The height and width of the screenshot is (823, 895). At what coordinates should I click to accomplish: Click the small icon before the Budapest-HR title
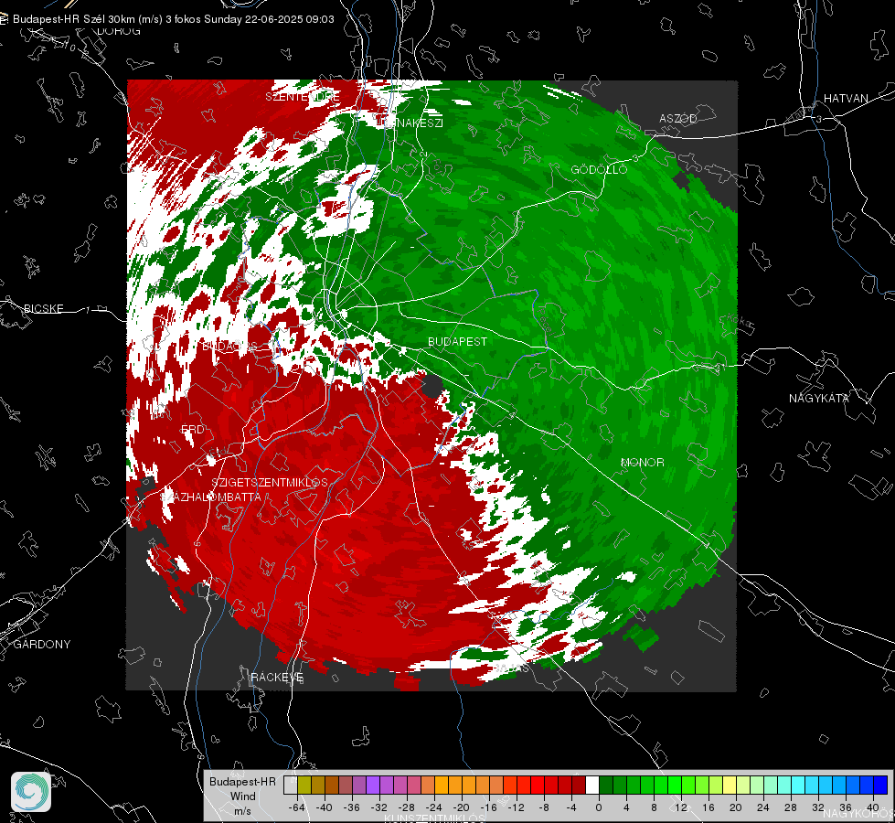4,19
